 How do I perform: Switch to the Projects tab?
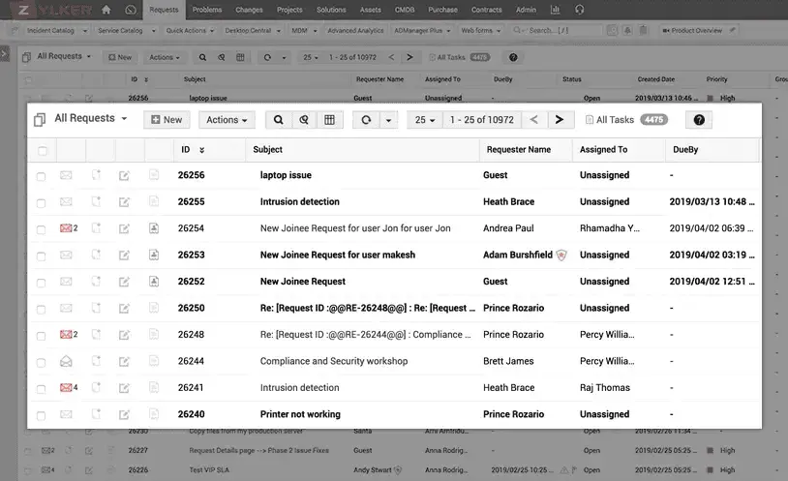point(289,10)
